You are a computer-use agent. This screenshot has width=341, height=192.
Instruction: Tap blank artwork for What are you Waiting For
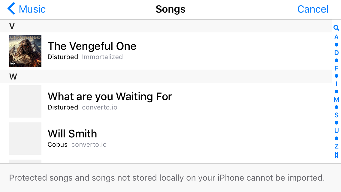(25, 101)
